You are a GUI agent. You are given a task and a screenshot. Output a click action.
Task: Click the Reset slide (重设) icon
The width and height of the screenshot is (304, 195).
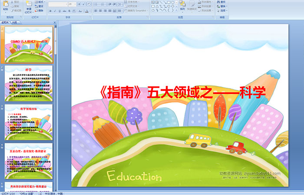[x=40, y=7]
